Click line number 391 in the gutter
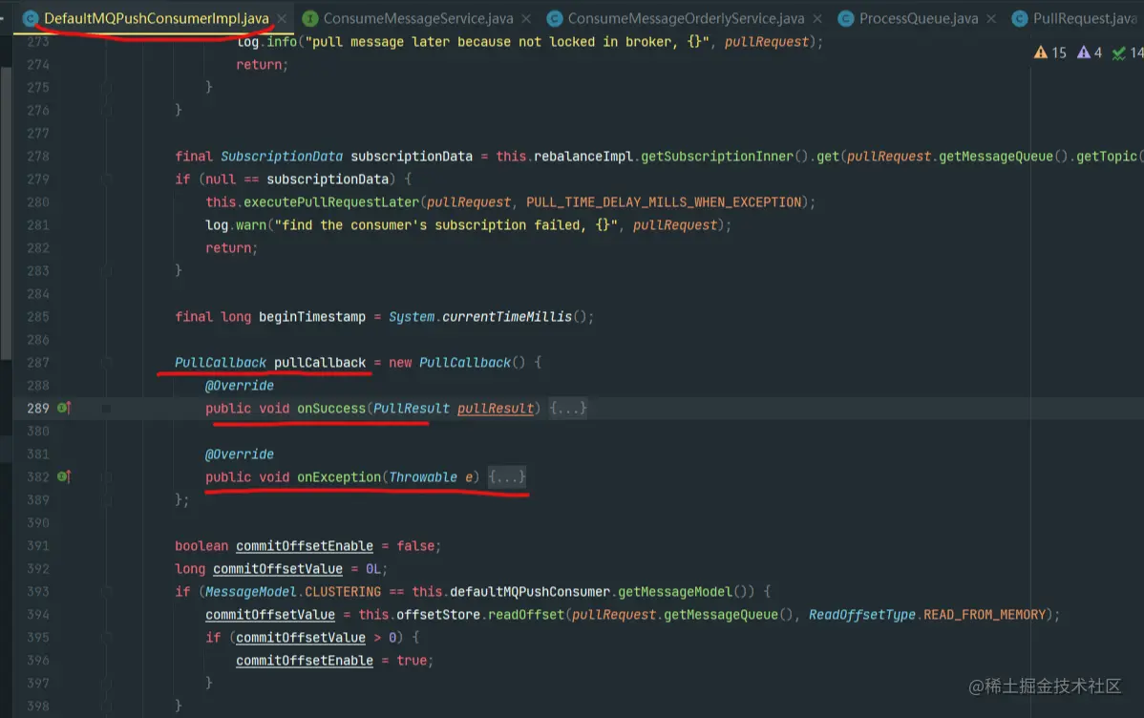This screenshot has height=718, width=1144. (38, 546)
